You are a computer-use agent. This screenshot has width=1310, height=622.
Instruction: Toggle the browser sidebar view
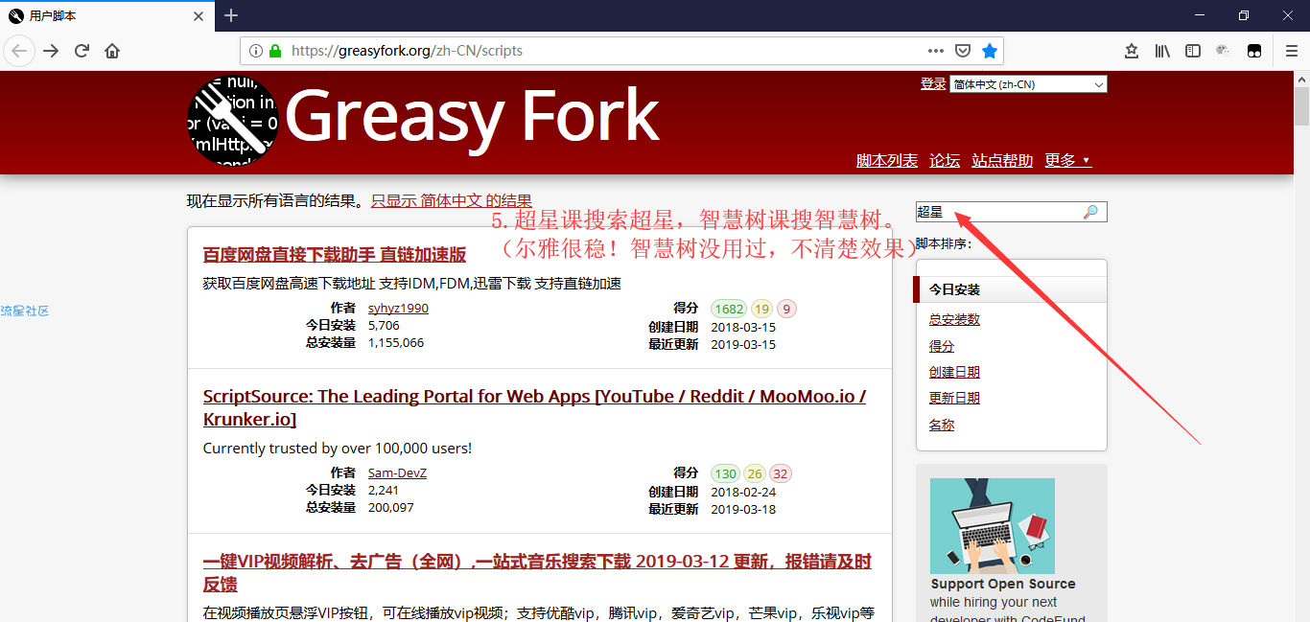[x=1193, y=51]
